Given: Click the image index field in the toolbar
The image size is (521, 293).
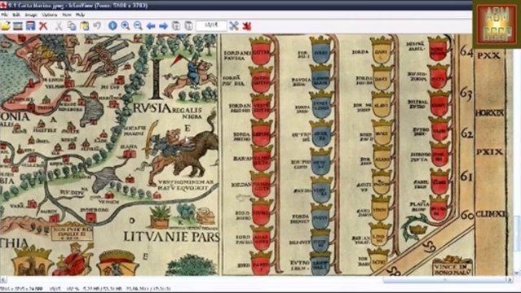Looking at the screenshot, I should click(211, 25).
